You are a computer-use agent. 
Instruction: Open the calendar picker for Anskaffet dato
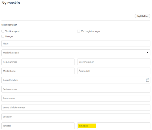pyautogui.click(x=148, y=80)
